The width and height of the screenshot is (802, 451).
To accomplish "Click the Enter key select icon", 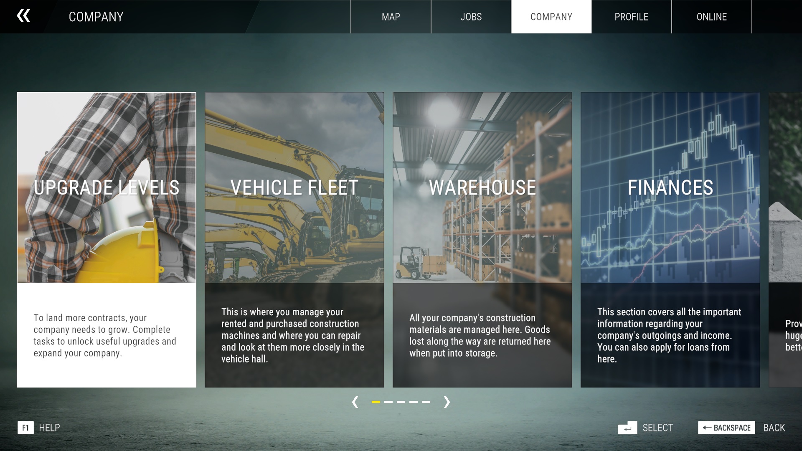I will [x=627, y=428].
